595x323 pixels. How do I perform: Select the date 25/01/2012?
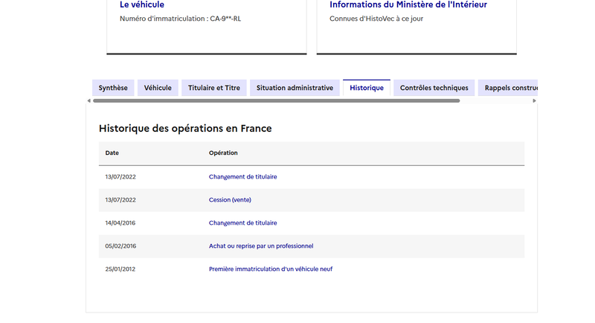click(120, 269)
